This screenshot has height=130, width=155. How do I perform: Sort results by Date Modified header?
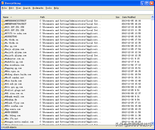click(x=134, y=17)
